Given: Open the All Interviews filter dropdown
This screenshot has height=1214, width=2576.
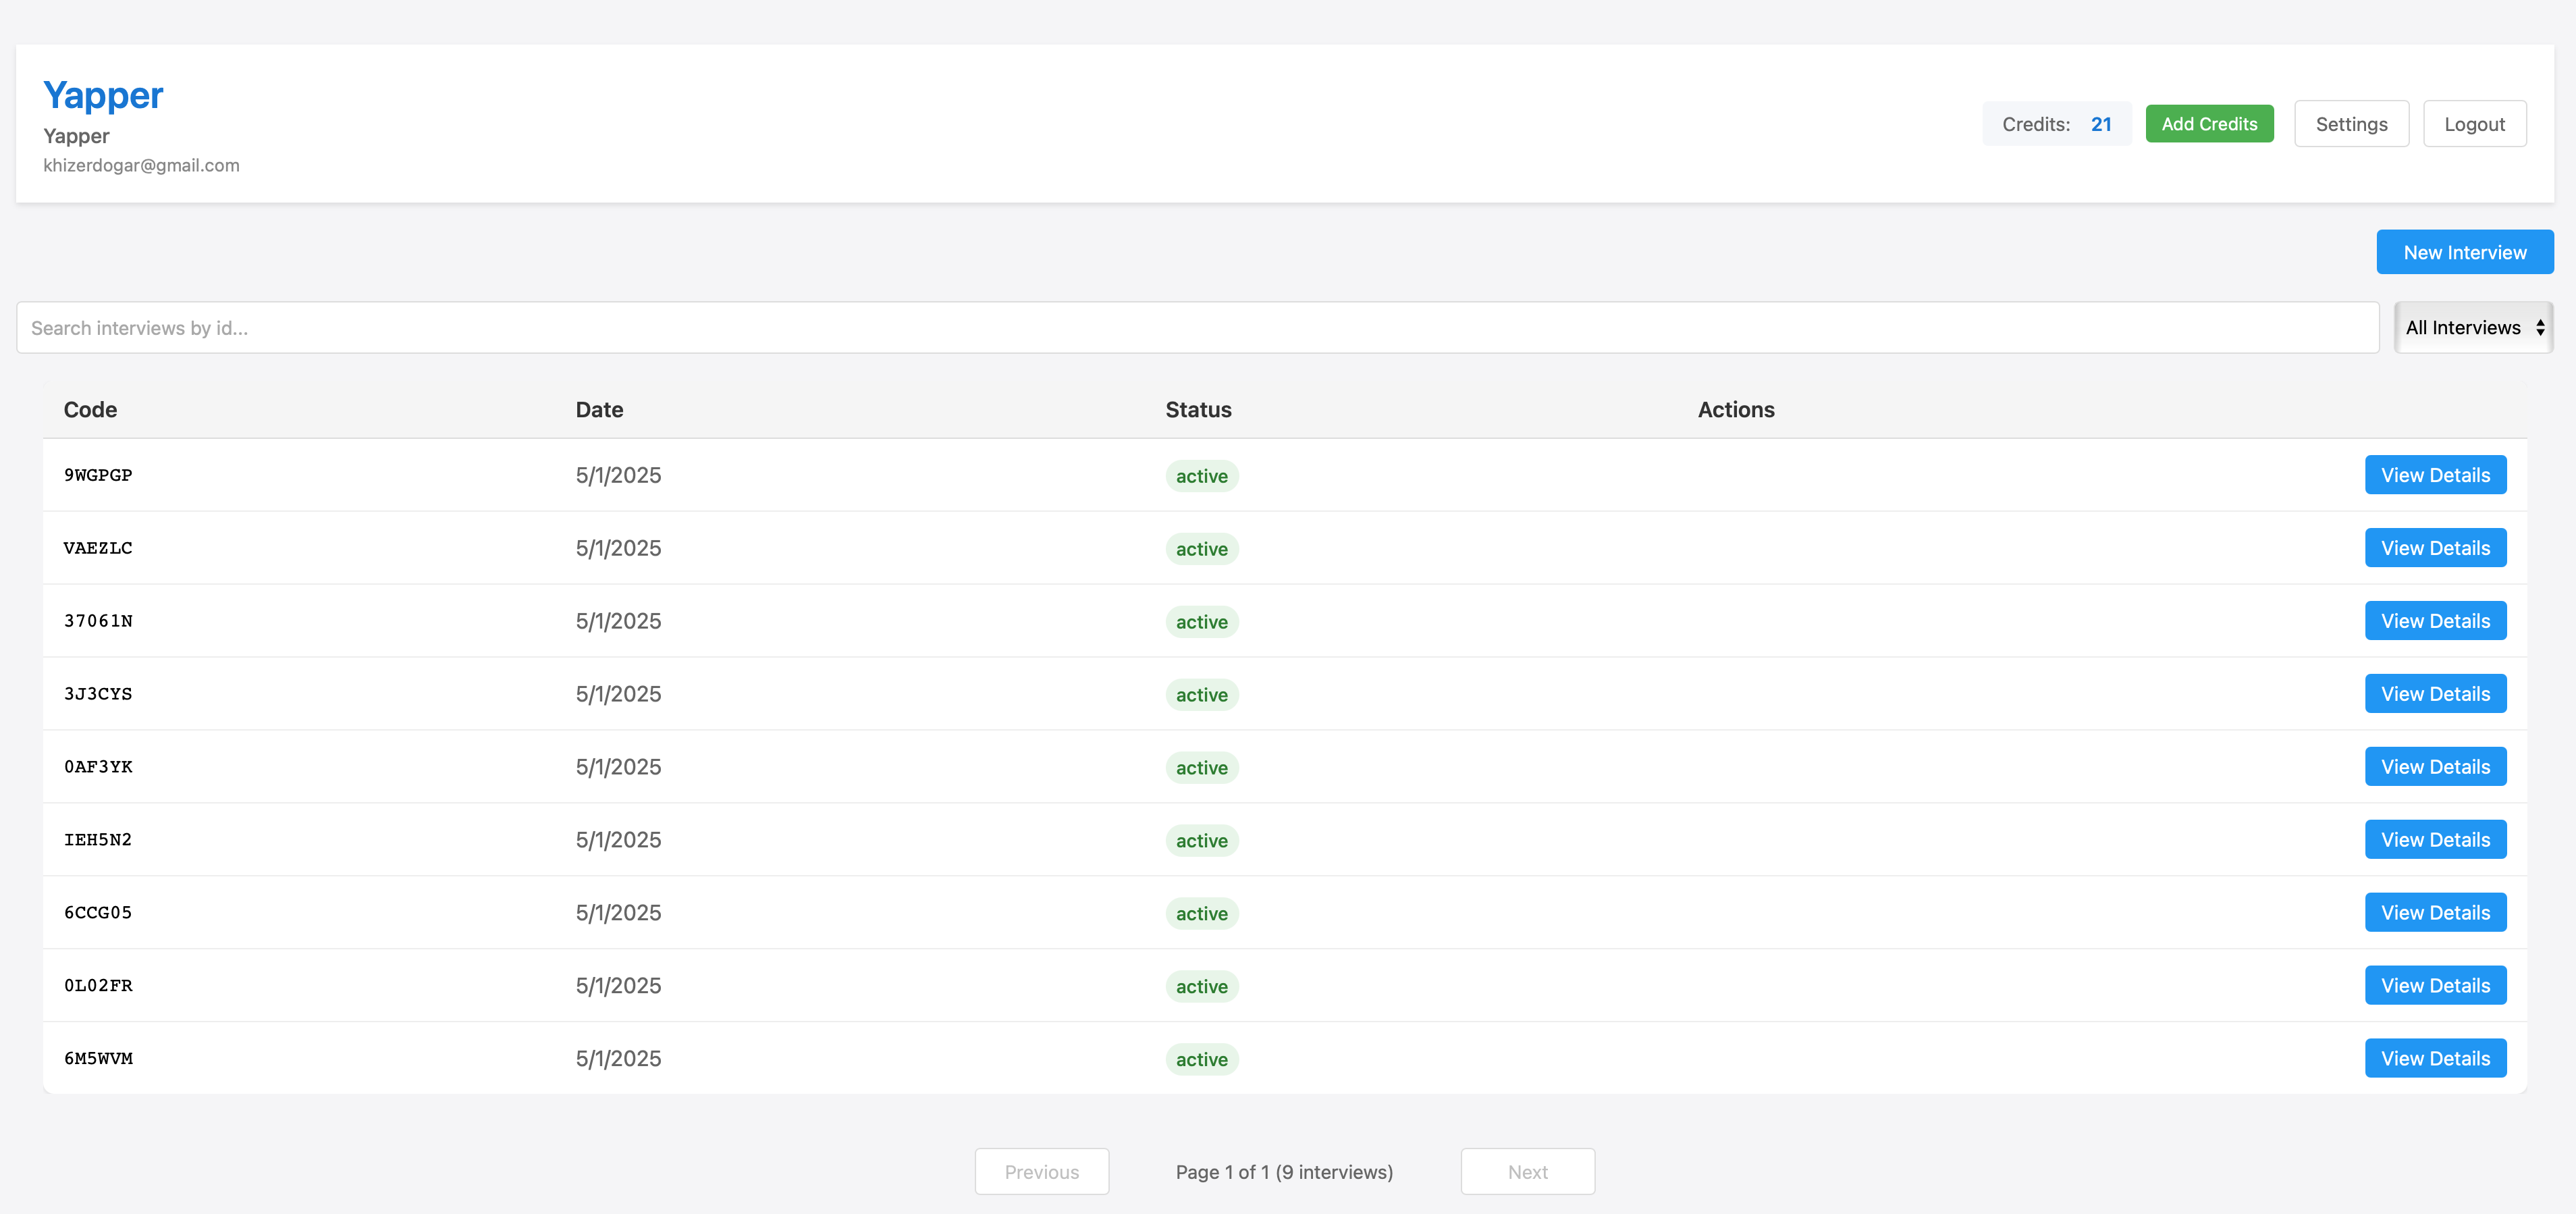Looking at the screenshot, I should (2473, 327).
